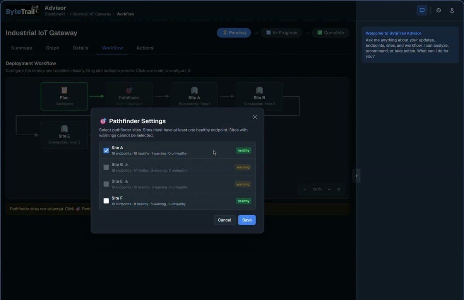Screen dimensions: 464x300
Task: Click the Site A workflow node
Action: pos(194,95)
